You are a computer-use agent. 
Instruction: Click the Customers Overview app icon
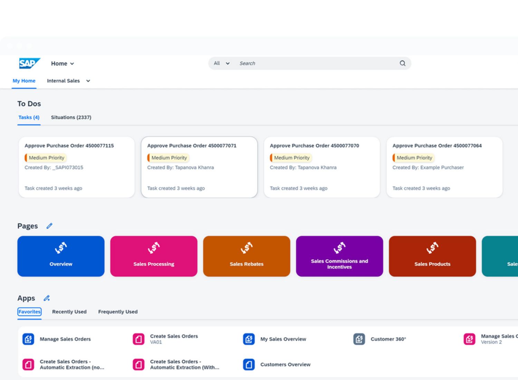click(249, 364)
